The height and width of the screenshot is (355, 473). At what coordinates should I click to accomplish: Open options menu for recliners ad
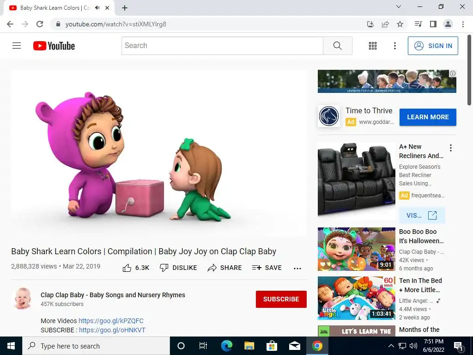[x=451, y=148]
